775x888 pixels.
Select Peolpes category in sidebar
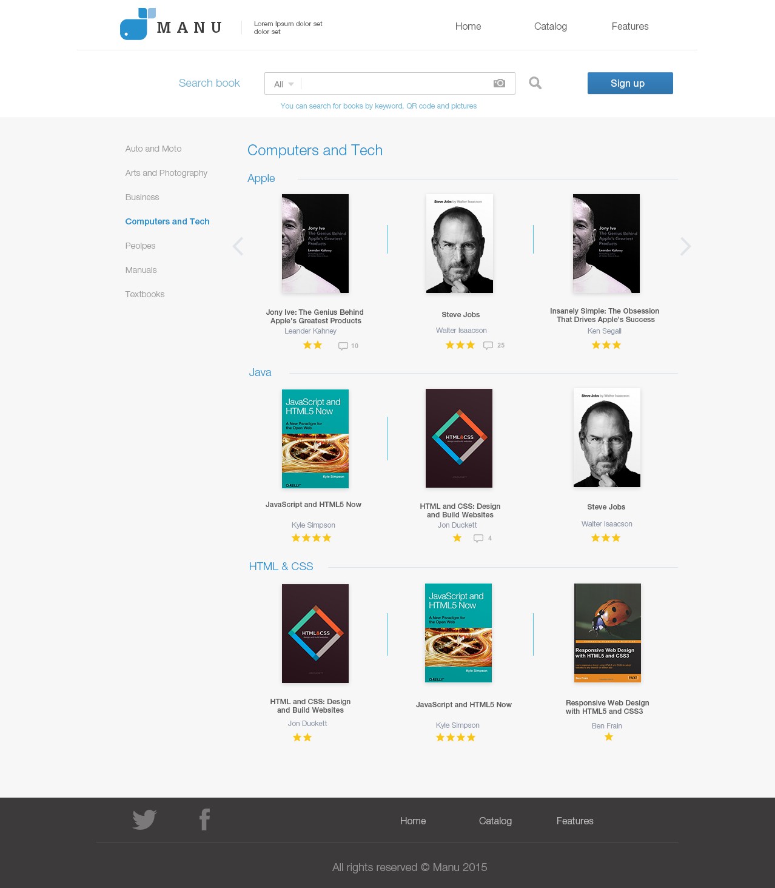pos(140,246)
